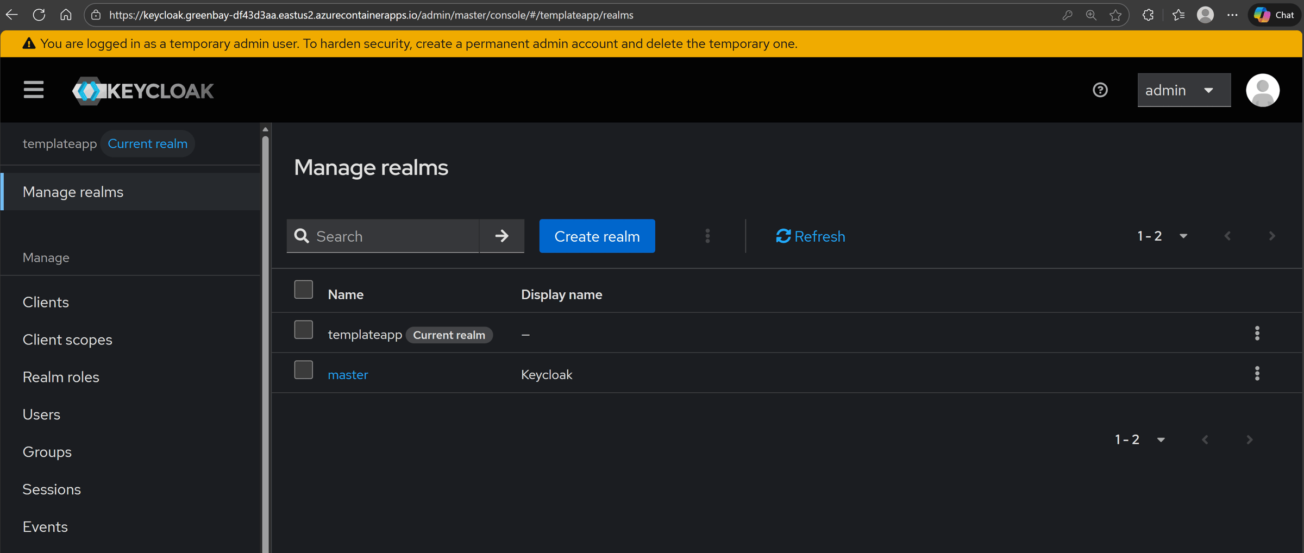Click the user avatar icon

tap(1262, 90)
